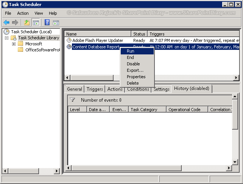
Task: Select the Adobe Flash Player Updater task
Action: (98, 40)
